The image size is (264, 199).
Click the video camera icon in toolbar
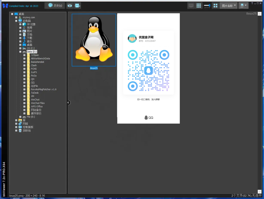coord(77,6)
